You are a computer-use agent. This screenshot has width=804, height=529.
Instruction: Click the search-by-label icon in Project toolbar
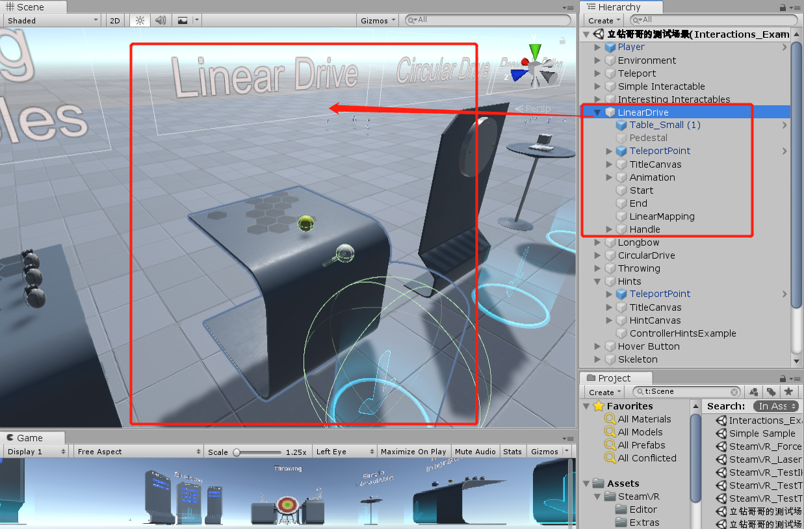click(771, 392)
